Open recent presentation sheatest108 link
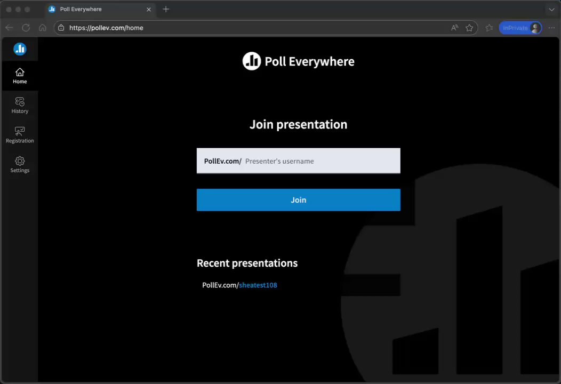The height and width of the screenshot is (384, 561). pyautogui.click(x=258, y=285)
